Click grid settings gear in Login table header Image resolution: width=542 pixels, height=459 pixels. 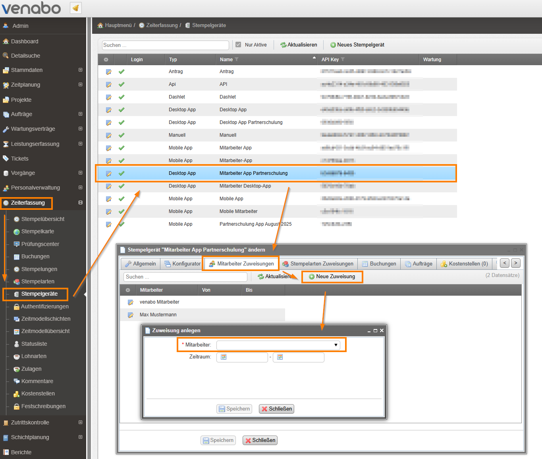[106, 60]
